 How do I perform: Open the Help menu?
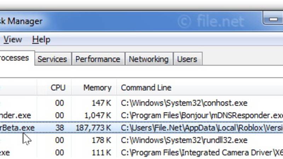pyautogui.click(x=41, y=40)
